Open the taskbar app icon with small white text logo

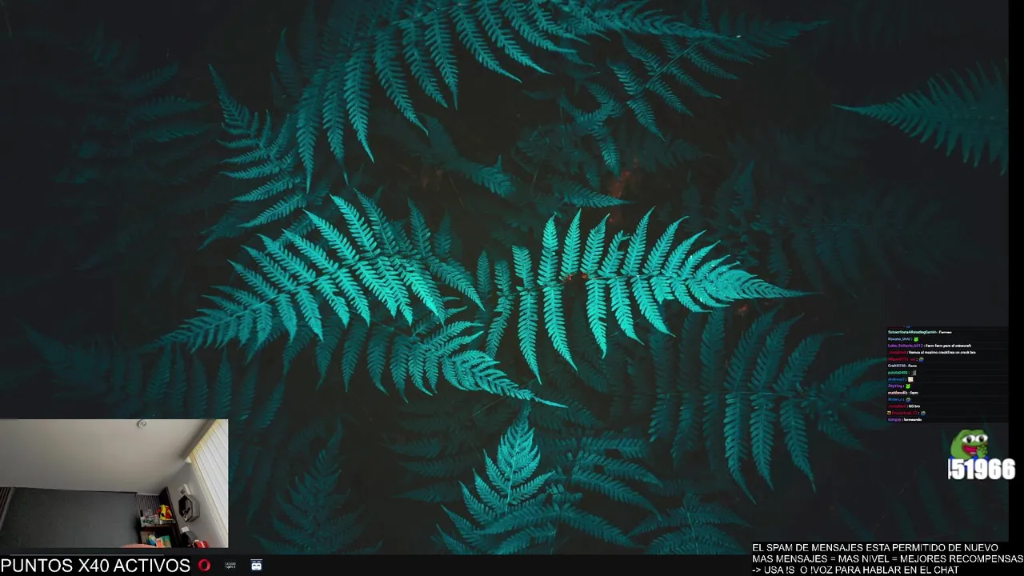click(x=230, y=565)
